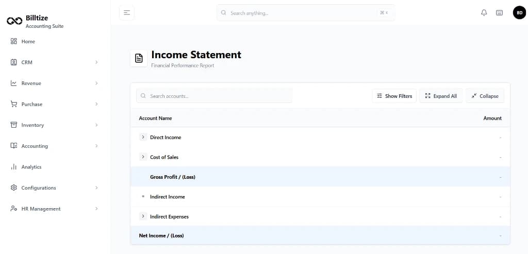Screen dimensions: 528x254
Task: Expand the Purchase menu chevron
Action: (96, 104)
